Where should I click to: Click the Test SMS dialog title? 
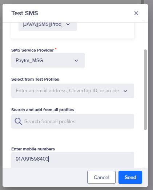point(25,13)
